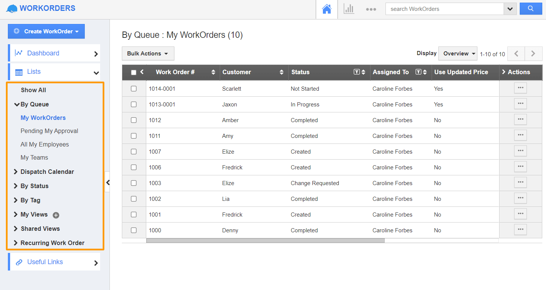Open the Display Overview dropdown
546x290 pixels.
click(458, 53)
